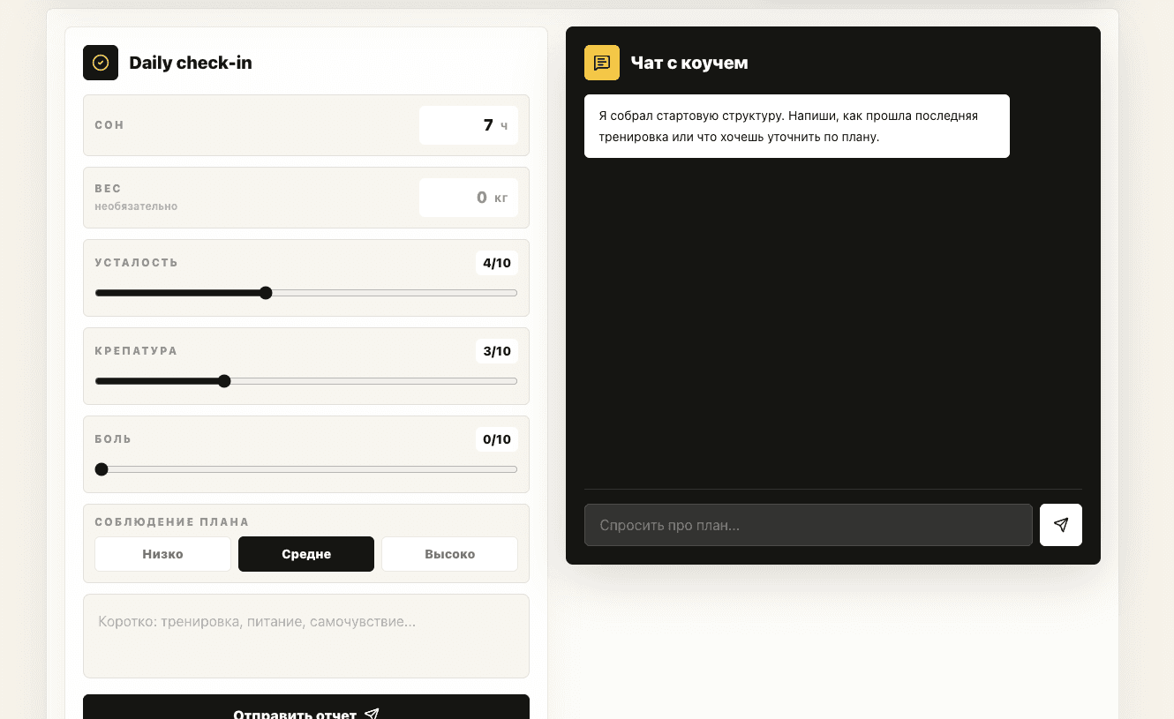This screenshot has height=719, width=1174.
Task: Click the 0/10 pain value badge
Action: pyautogui.click(x=497, y=439)
